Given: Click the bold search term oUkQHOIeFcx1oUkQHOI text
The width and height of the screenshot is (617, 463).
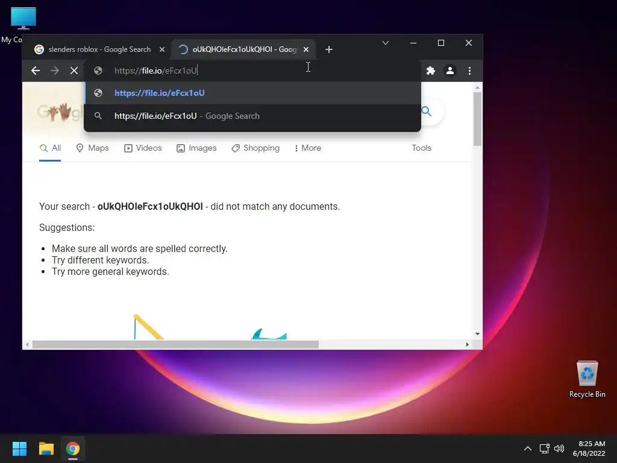Looking at the screenshot, I should [150, 206].
